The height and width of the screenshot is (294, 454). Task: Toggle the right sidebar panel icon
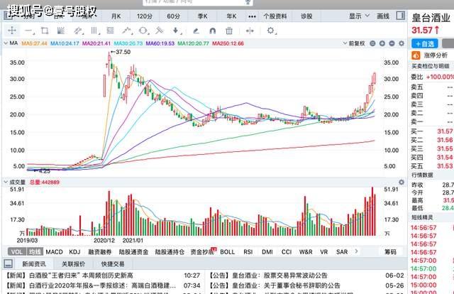[x=401, y=16]
